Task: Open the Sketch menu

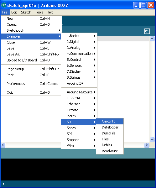Action: [26, 12]
